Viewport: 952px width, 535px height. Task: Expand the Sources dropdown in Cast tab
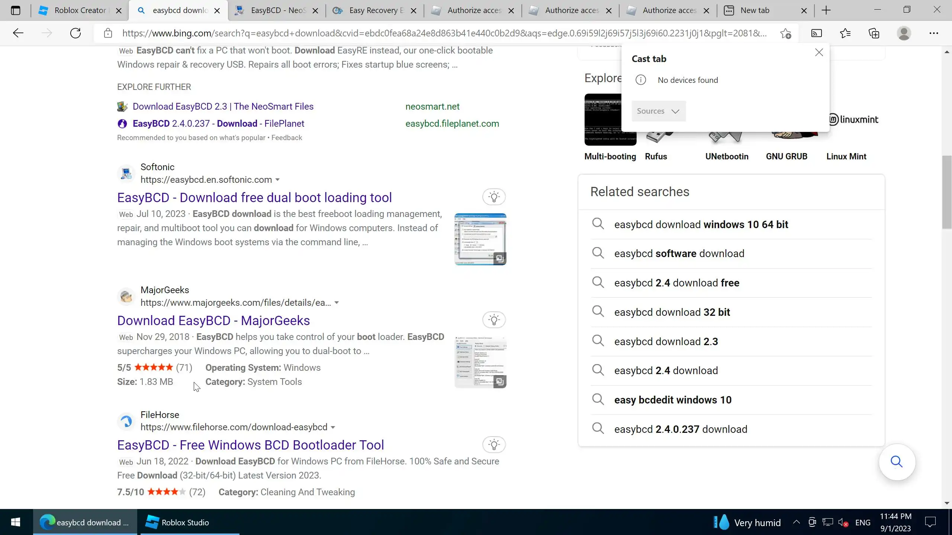(658, 111)
